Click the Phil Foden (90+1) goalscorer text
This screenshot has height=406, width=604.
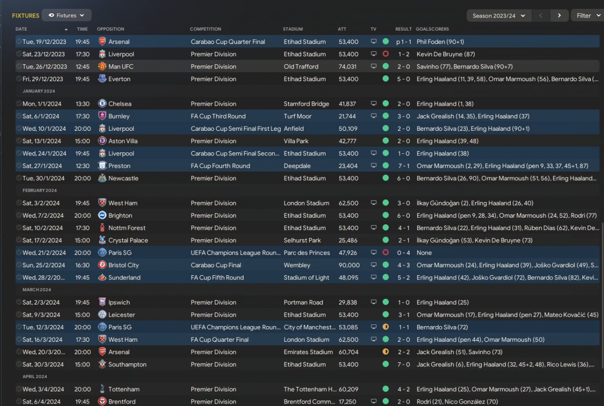click(440, 42)
